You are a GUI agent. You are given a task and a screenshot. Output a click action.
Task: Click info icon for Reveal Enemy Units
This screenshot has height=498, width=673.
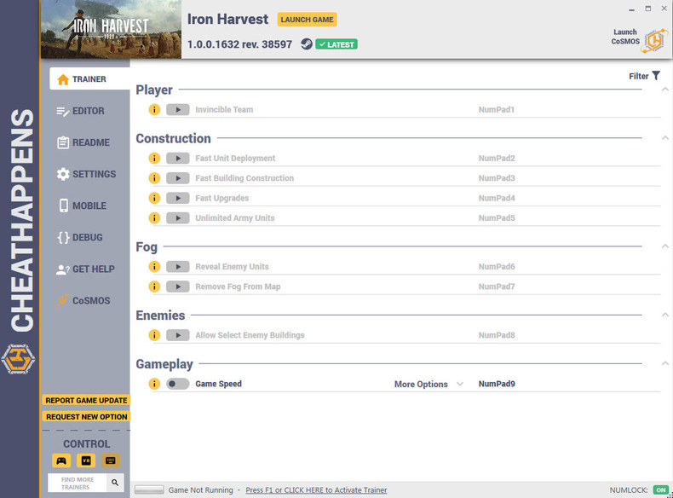coord(154,266)
